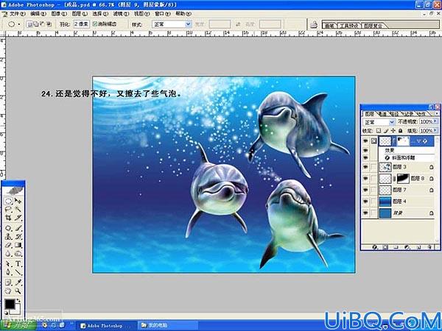Image resolution: width=442 pixels, height=331 pixels.
Task: Select the History Brush tool
Action: click(x=18, y=236)
